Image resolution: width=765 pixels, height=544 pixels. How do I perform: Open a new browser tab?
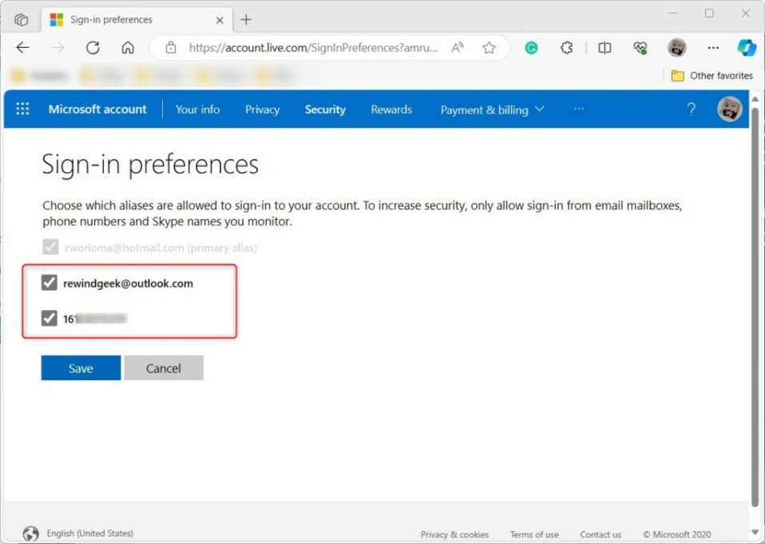tap(246, 19)
